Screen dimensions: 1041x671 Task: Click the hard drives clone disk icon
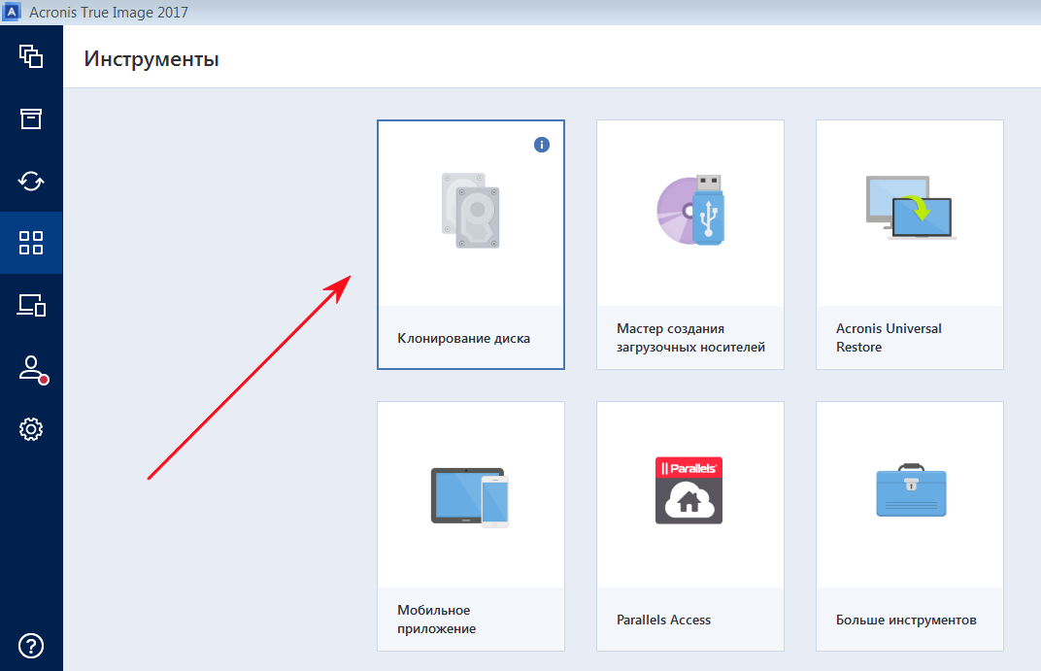[x=471, y=211]
